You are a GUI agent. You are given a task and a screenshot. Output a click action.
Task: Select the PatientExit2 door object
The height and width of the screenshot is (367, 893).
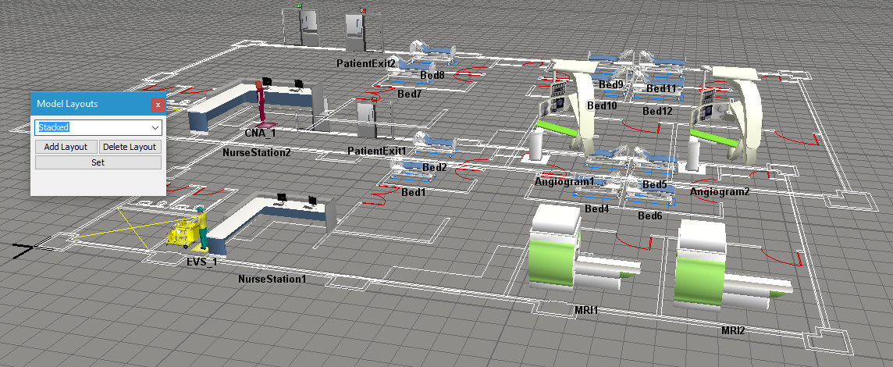(357, 33)
